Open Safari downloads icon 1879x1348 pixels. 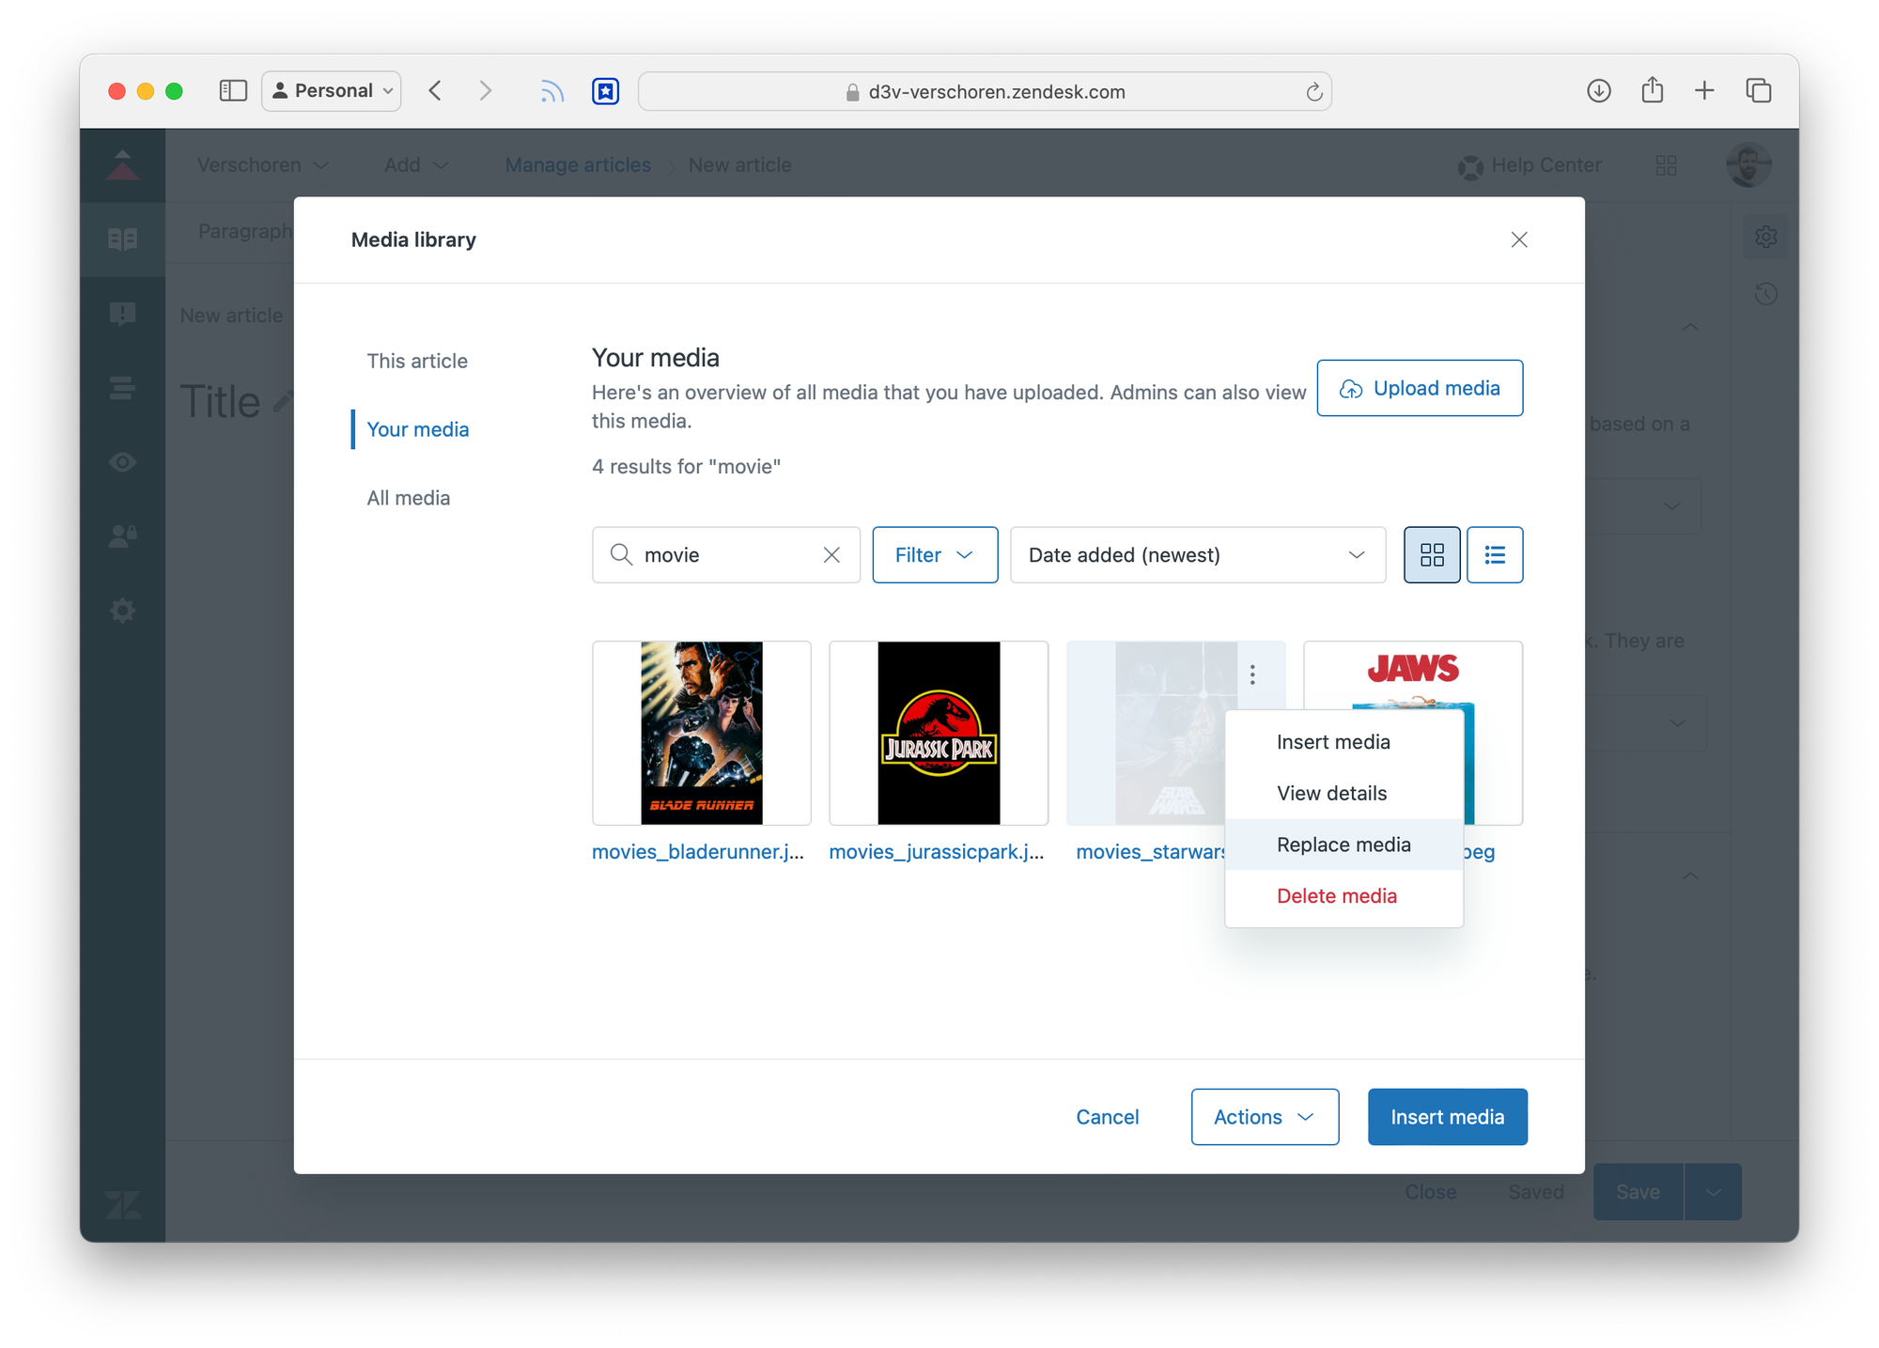click(1598, 91)
